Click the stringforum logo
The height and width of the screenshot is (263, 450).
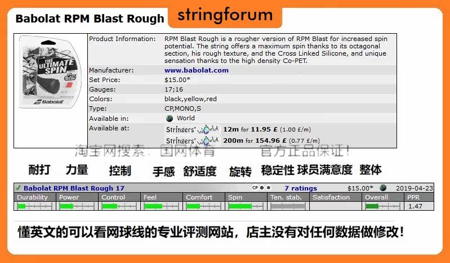pyautogui.click(x=225, y=15)
